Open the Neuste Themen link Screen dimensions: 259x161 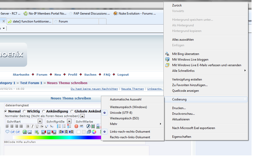click(x=132, y=89)
